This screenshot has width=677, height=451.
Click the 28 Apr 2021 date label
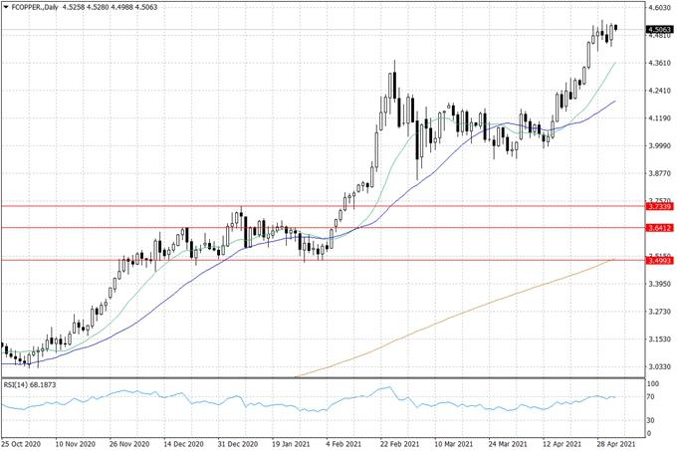[614, 443]
